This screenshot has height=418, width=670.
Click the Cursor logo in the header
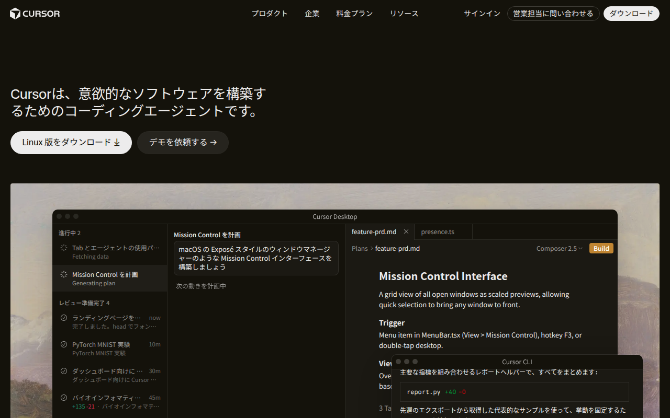pos(35,14)
